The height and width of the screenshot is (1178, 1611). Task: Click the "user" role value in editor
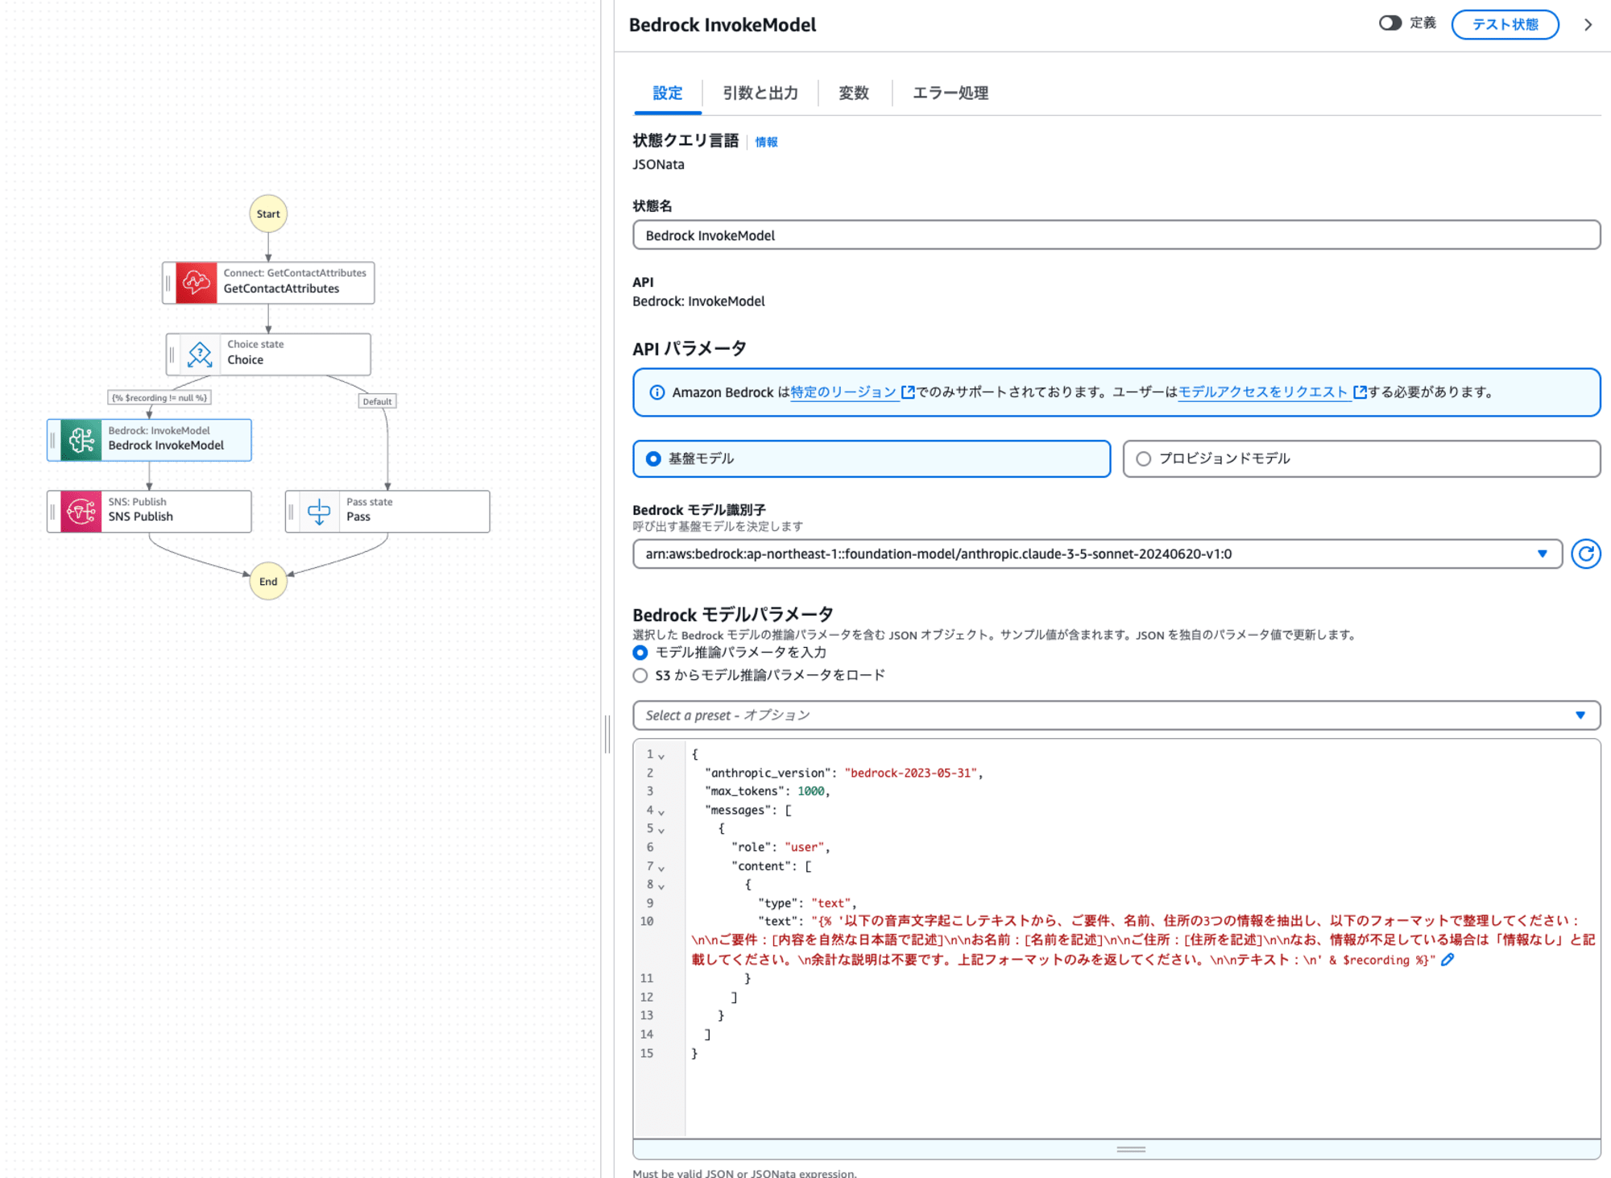804,848
